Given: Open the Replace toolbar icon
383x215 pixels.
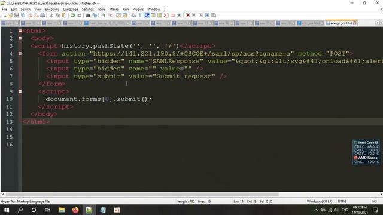Looking at the screenshot, I should pyautogui.click(x=95, y=16).
